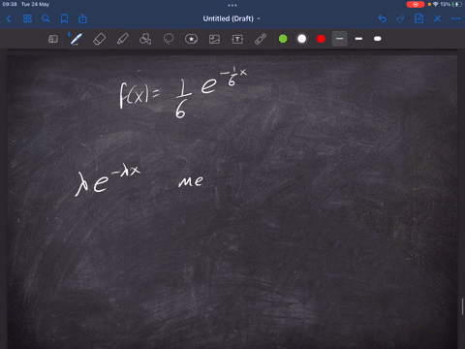The image size is (465, 349).
Task: Open the Untitled (Draft) title dropdown
Action: pyautogui.click(x=232, y=18)
